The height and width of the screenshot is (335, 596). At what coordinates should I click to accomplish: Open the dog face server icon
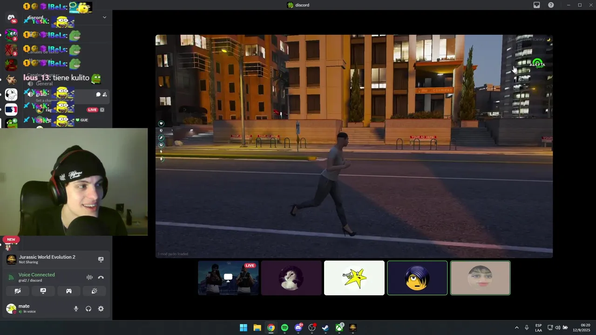[x=11, y=80]
